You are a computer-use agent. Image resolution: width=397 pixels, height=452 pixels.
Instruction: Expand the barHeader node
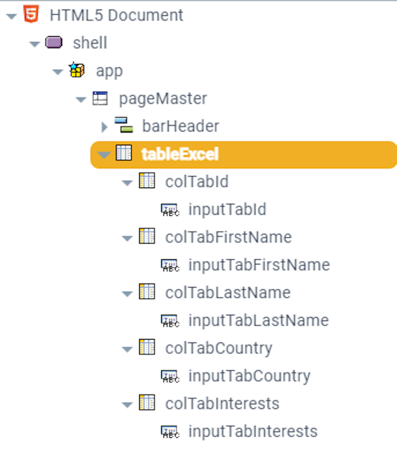tap(104, 126)
